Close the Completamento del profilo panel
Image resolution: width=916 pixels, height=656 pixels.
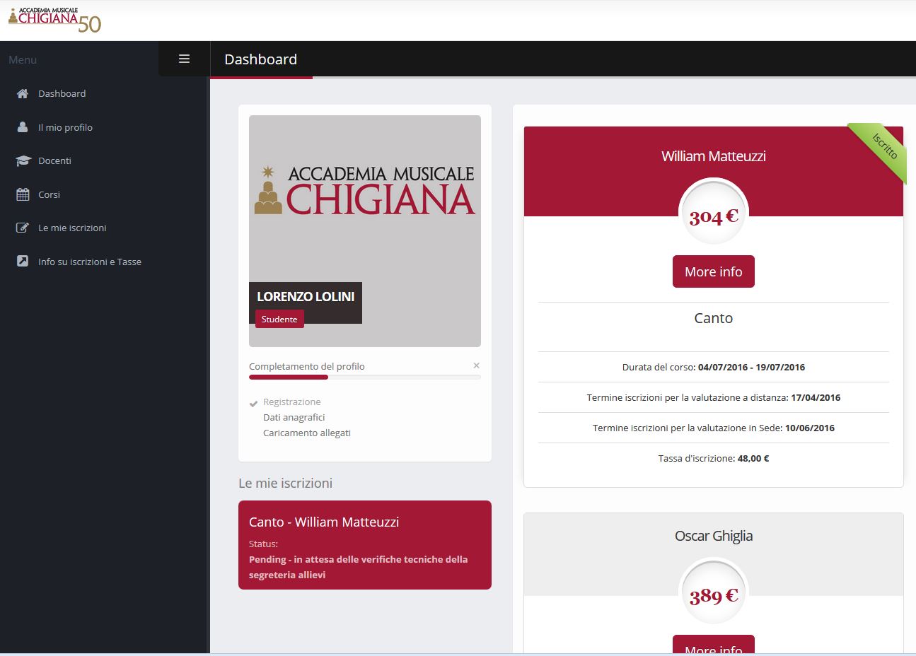(x=476, y=365)
